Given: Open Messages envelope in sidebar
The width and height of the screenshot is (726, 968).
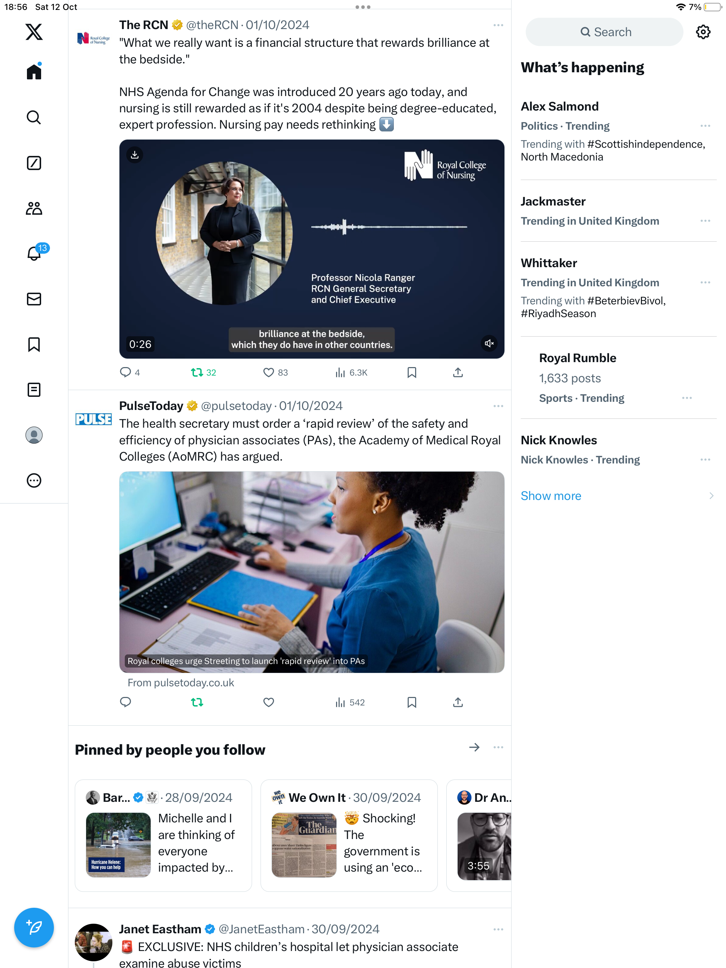Looking at the screenshot, I should click(34, 299).
